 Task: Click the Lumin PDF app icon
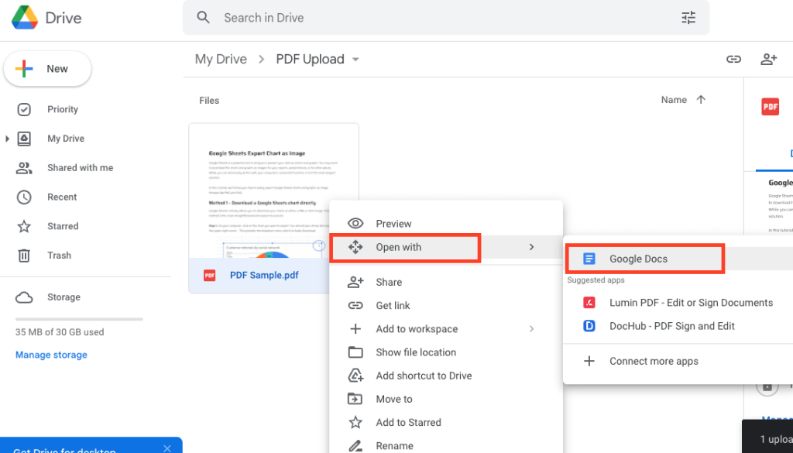pos(589,303)
